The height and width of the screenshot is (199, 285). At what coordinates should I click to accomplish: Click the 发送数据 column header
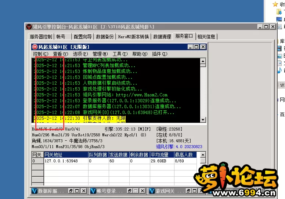(x=119, y=155)
